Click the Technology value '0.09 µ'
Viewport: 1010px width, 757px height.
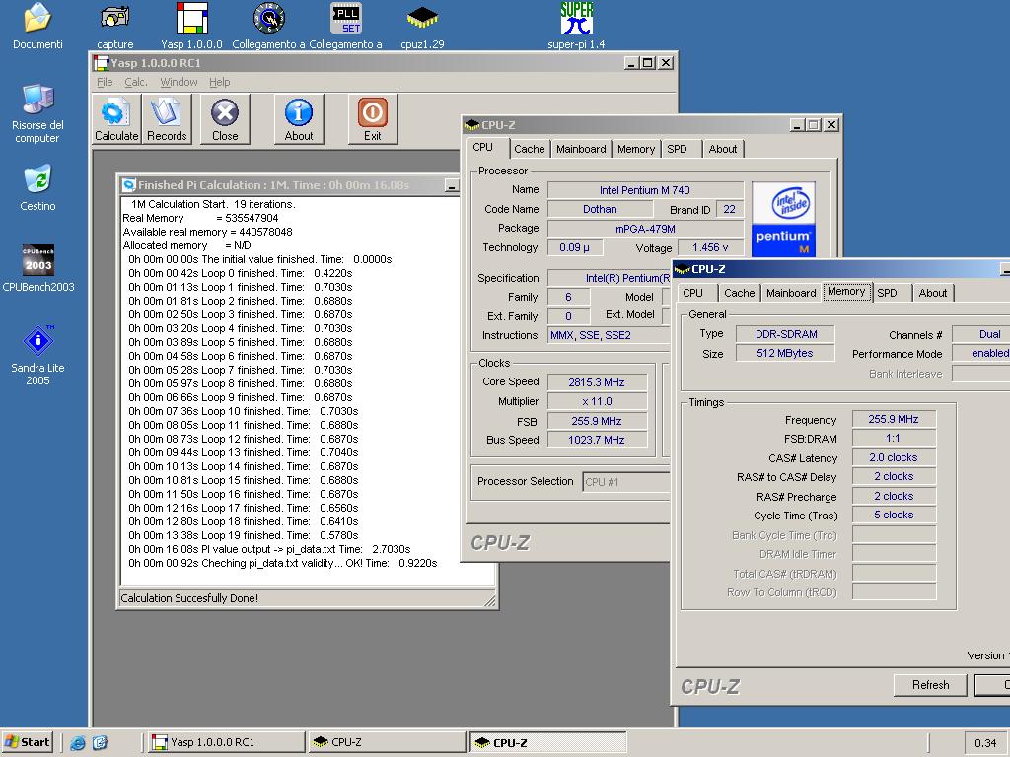coord(575,247)
